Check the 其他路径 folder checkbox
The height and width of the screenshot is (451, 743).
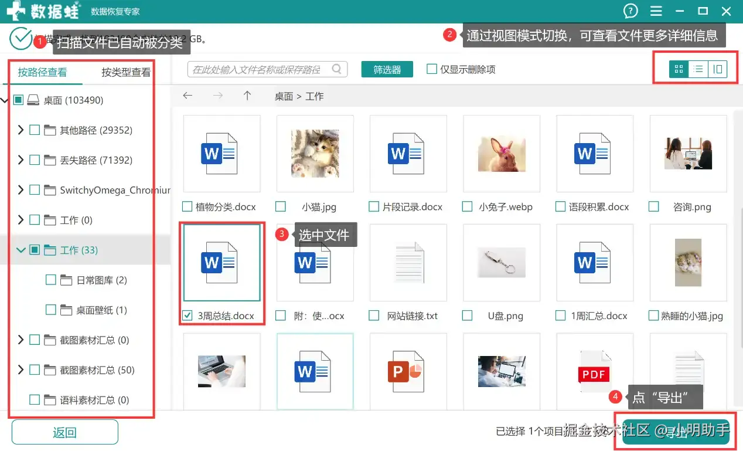click(x=35, y=130)
